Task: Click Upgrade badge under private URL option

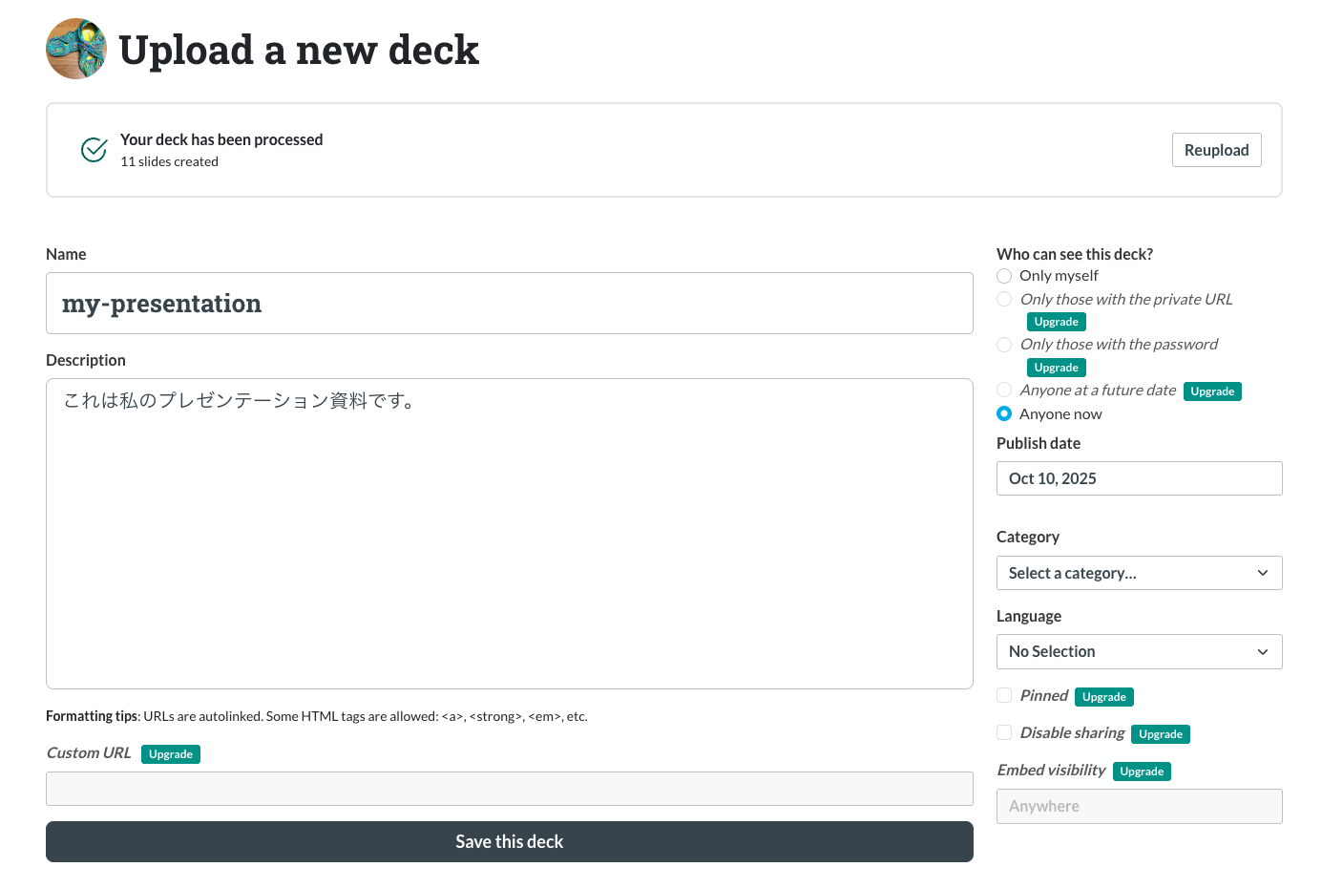Action: 1056,322
